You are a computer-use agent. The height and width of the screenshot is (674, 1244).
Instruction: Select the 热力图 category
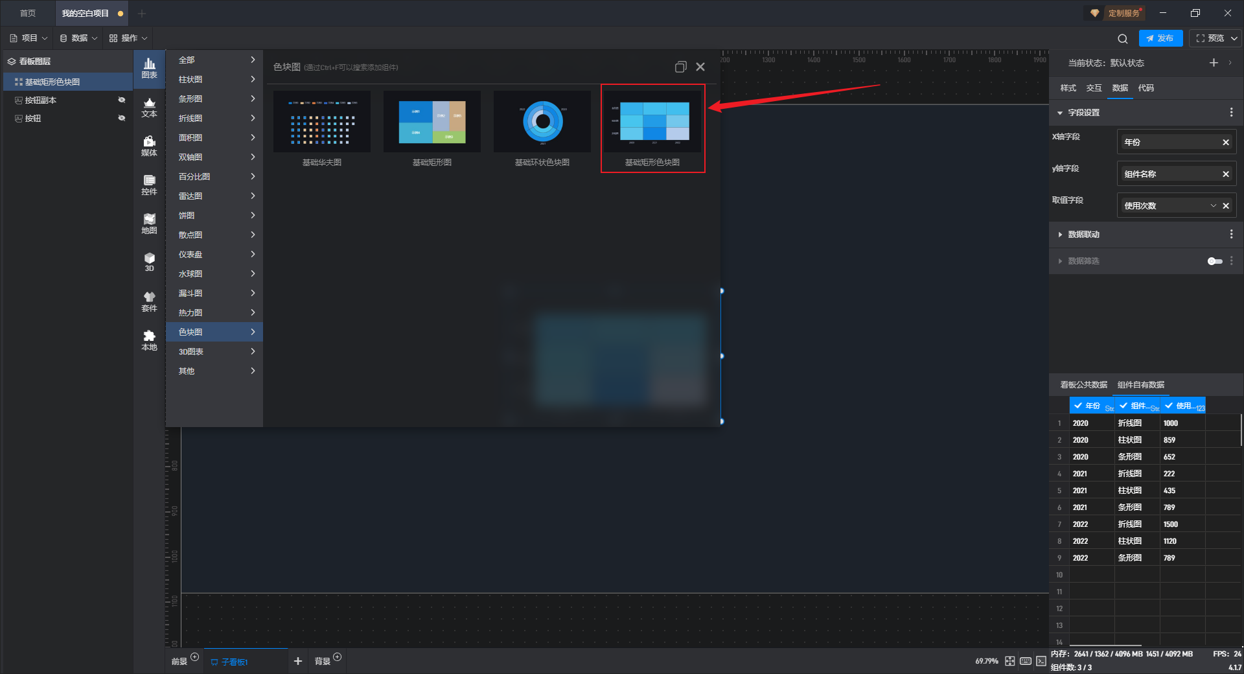[214, 312]
